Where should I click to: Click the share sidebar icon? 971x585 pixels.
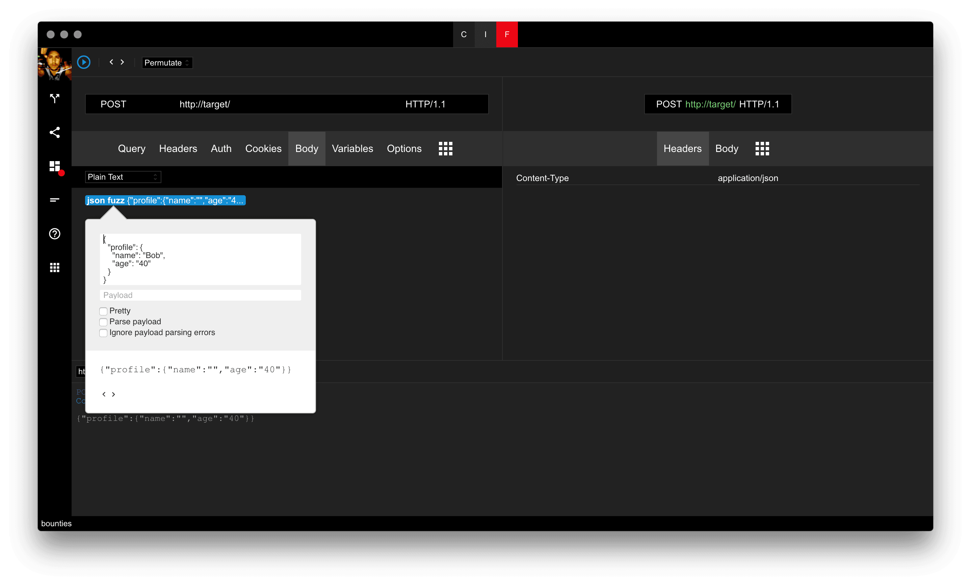(x=55, y=132)
